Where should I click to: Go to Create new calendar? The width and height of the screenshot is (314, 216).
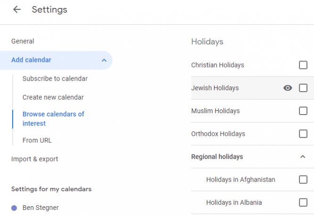click(53, 97)
